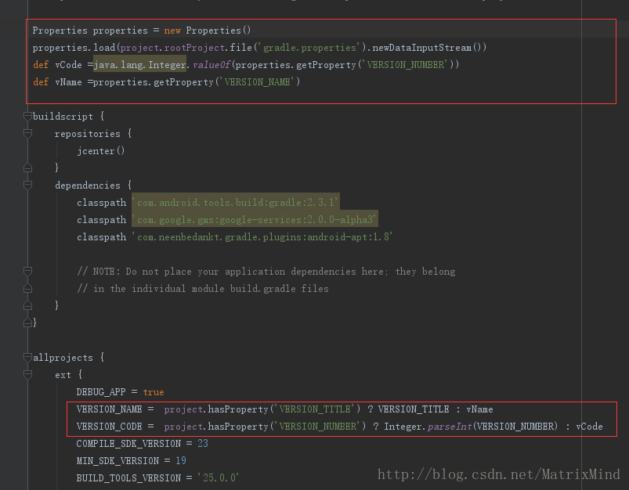Click the 'buildscript' keyword
This screenshot has width=629, height=490.
pos(63,117)
